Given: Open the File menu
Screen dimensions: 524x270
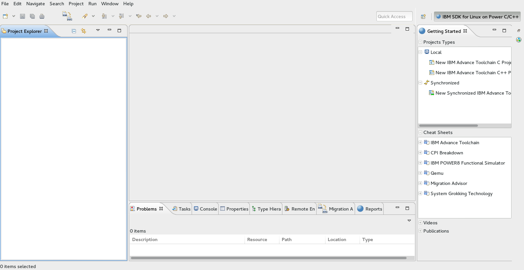Looking at the screenshot, I should [x=5, y=4].
